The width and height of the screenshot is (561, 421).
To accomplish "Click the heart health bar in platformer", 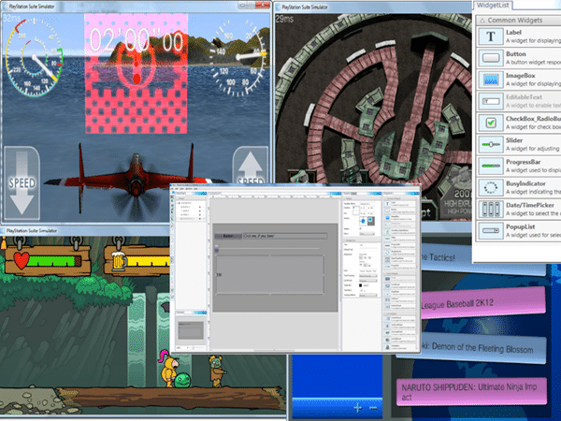I will pyautogui.click(x=48, y=260).
